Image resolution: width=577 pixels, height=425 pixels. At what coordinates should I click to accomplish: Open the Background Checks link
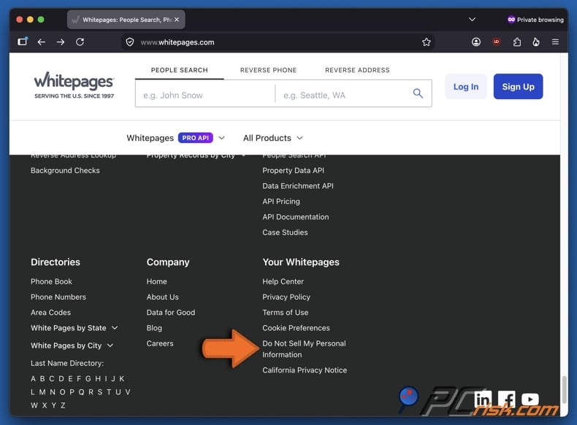click(65, 171)
